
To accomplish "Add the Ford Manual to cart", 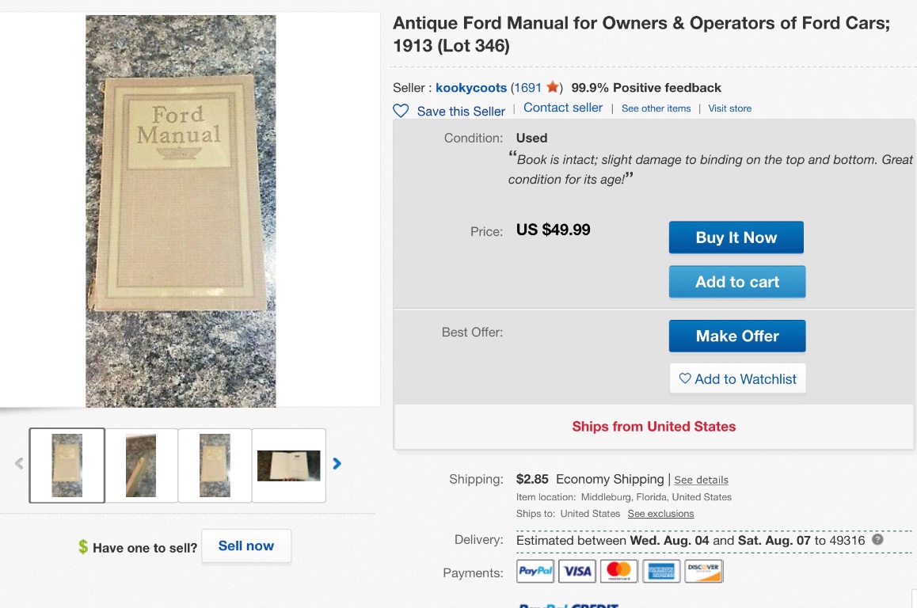I will tap(736, 282).
